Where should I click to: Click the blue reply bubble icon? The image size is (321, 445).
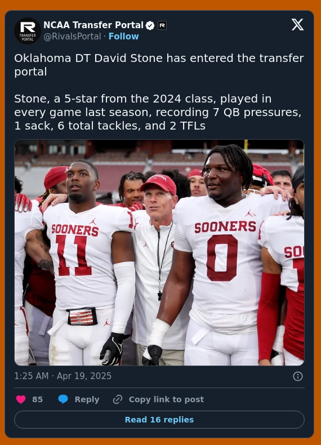(63, 399)
